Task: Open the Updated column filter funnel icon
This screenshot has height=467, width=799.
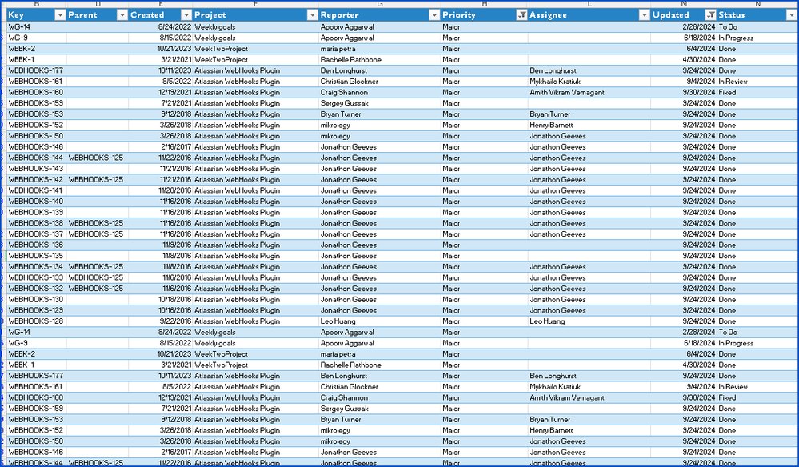Action: pos(712,14)
